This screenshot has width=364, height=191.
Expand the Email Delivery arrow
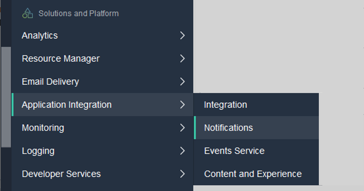[182, 82]
